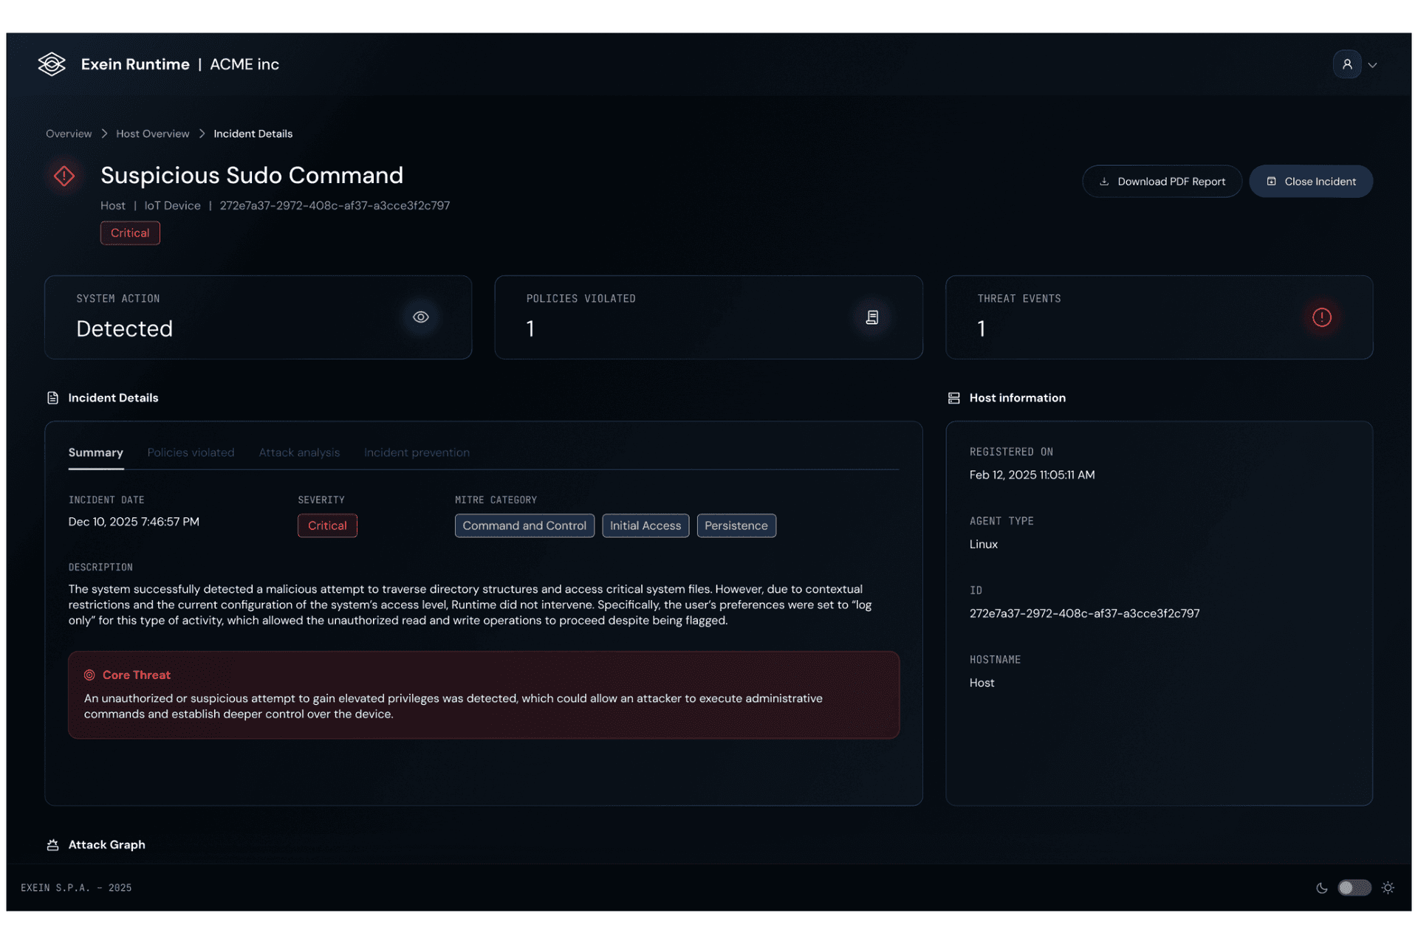
Task: Expand the user menu chevron
Action: tap(1372, 65)
